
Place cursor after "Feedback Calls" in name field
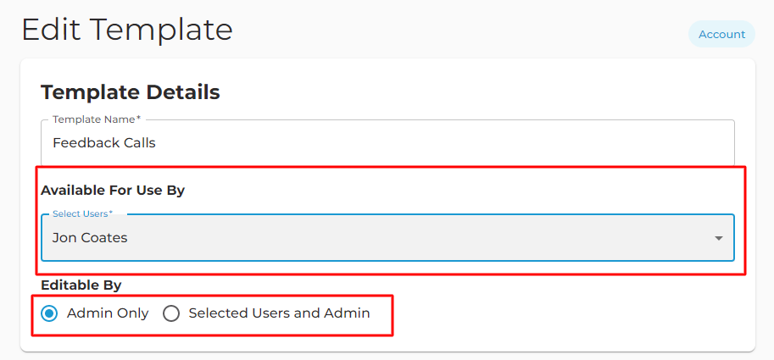pyautogui.click(x=158, y=143)
